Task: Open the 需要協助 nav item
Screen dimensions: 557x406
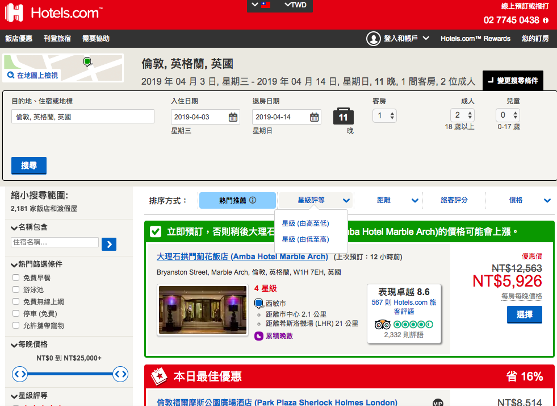Action: [x=96, y=39]
